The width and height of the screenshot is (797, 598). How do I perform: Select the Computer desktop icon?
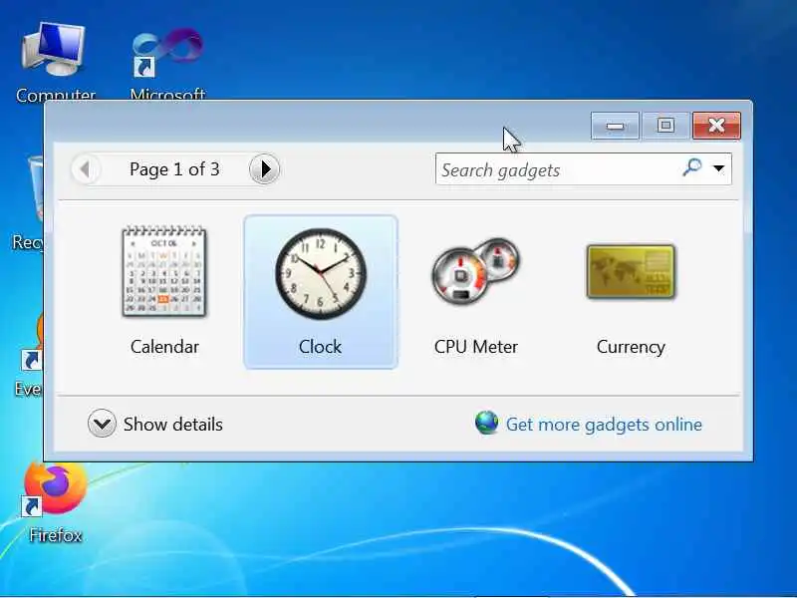coord(55,61)
